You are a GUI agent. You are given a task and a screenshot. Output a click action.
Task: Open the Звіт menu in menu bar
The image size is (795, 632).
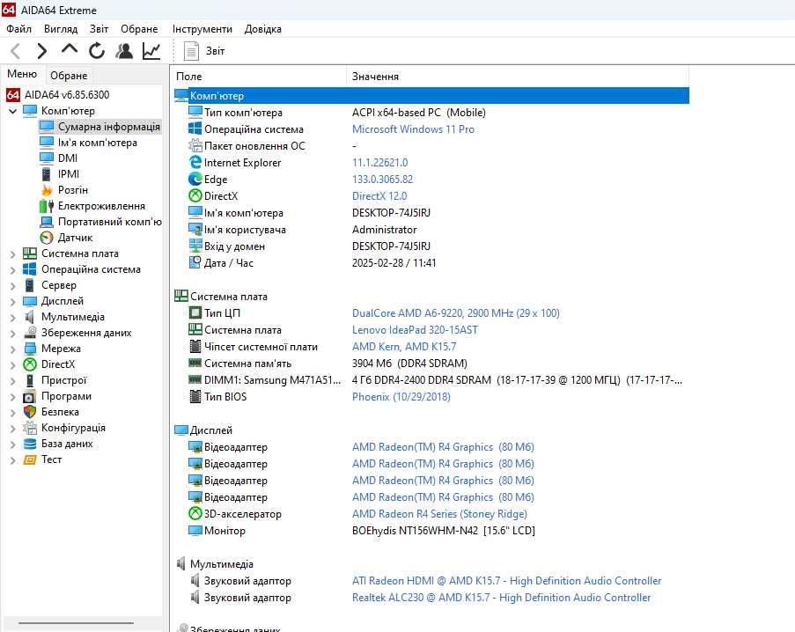99,29
